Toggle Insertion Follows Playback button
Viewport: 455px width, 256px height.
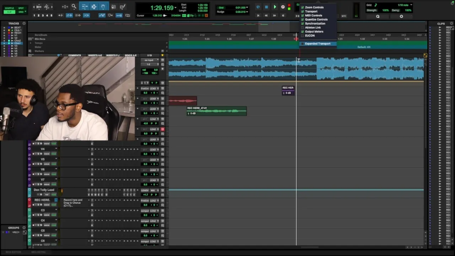coord(86,15)
